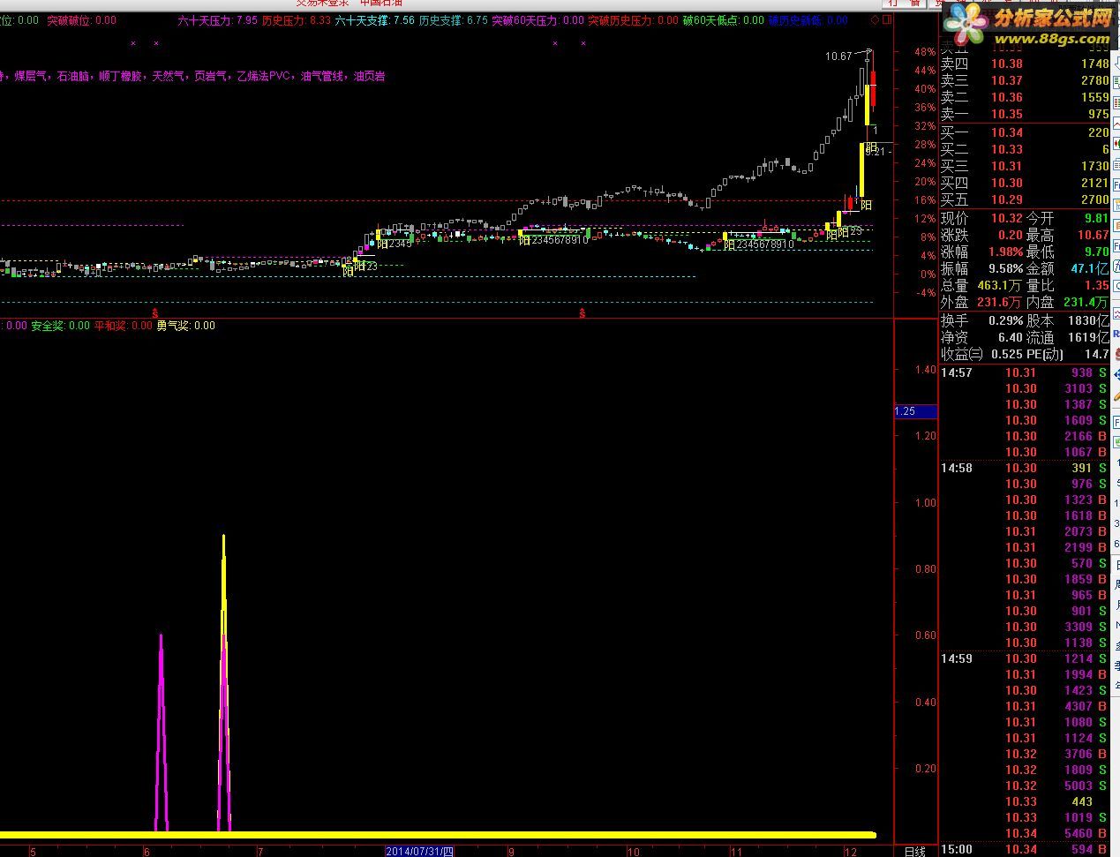Click the 今开 9.81 value
The image size is (1120, 857).
click(1096, 218)
